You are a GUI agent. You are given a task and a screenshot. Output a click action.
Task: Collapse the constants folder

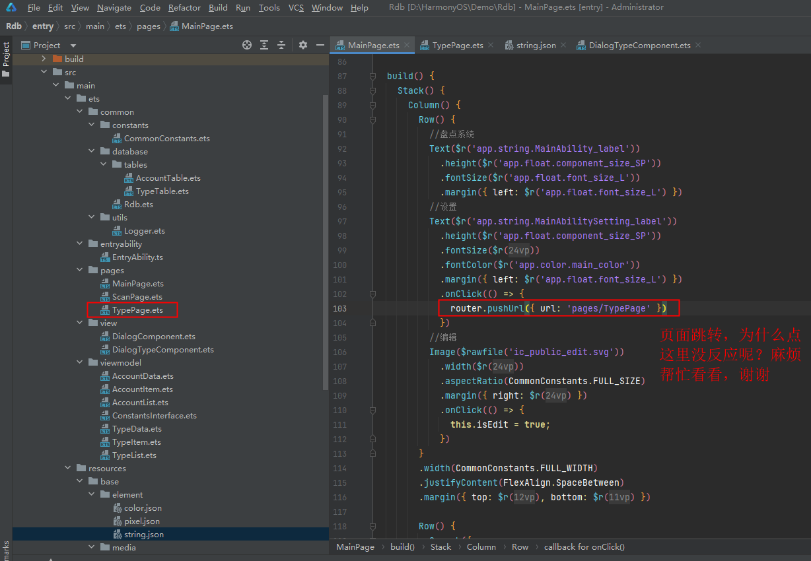pyautogui.click(x=91, y=125)
